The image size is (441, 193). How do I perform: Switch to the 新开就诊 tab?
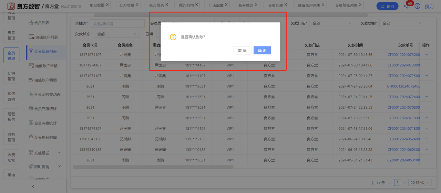(x=246, y=6)
